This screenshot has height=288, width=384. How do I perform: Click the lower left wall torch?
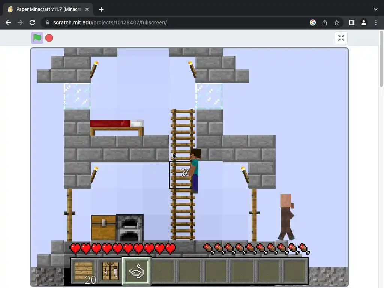pyautogui.click(x=94, y=175)
